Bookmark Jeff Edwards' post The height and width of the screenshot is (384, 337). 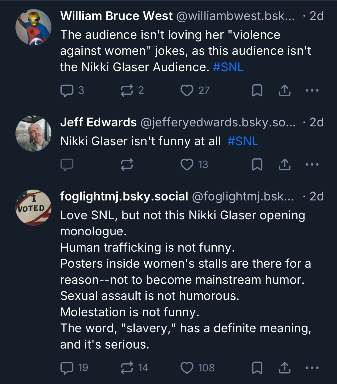(x=257, y=165)
